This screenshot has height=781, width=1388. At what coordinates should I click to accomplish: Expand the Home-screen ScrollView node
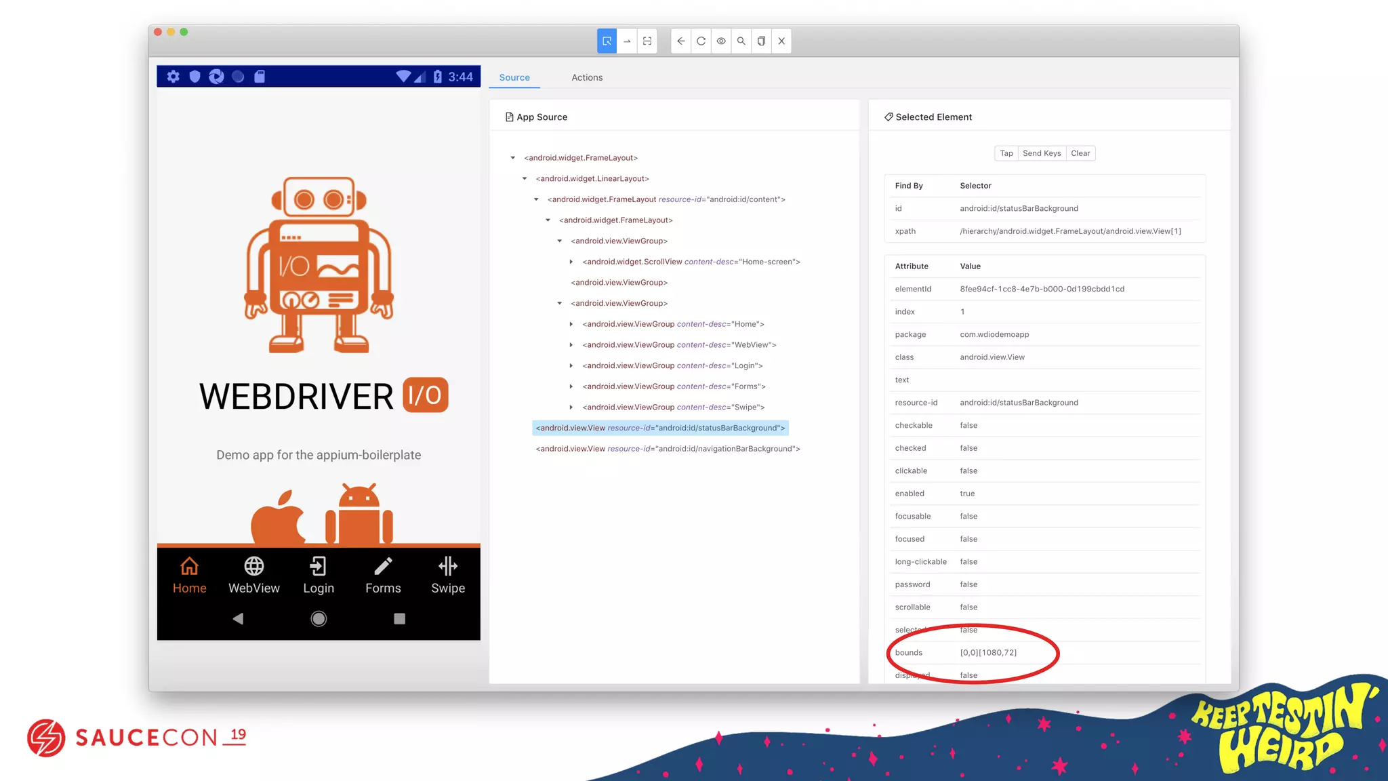tap(571, 262)
